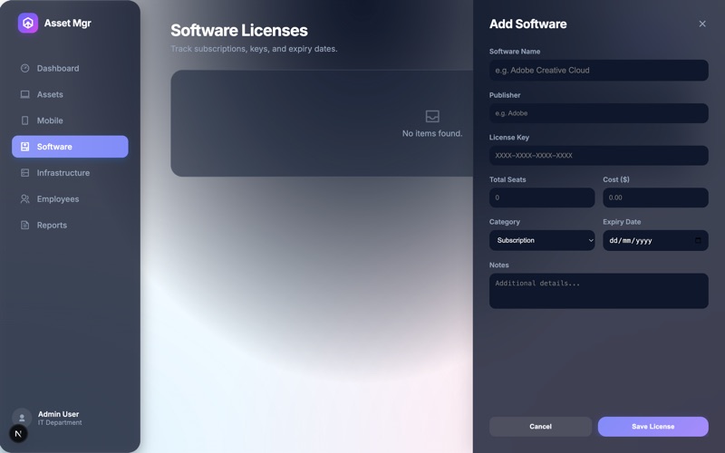
Task: Click the Infrastructure server icon
Action: pyautogui.click(x=25, y=173)
